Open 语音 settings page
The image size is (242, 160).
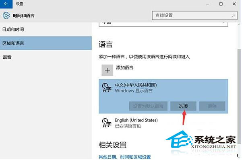[46, 57]
